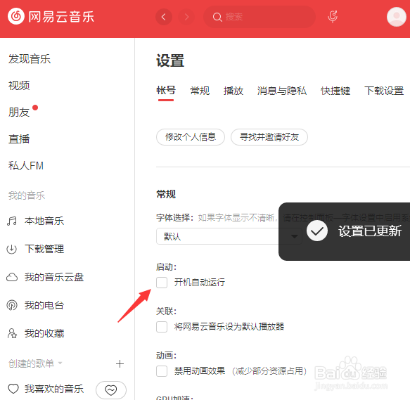The image size is (410, 400).
Task: Enable 开机自动运行 checkbox
Action: 162,283
